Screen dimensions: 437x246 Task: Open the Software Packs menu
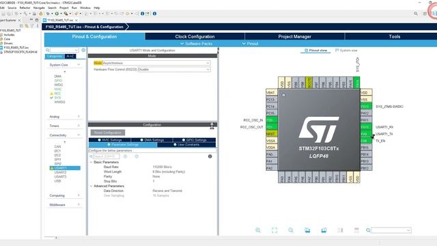tap(196, 44)
